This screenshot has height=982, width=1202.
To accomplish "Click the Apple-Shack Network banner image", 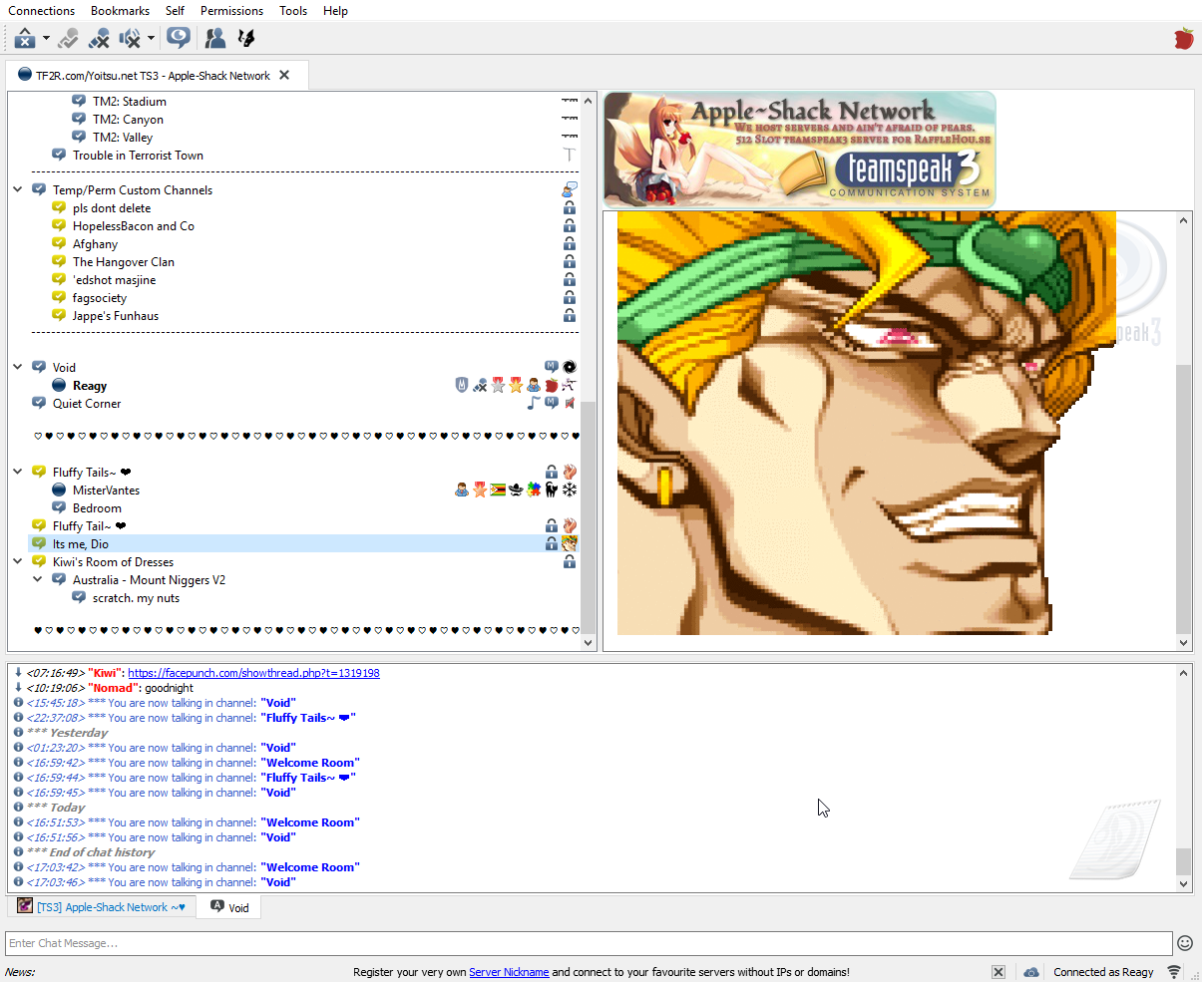I will [x=800, y=150].
